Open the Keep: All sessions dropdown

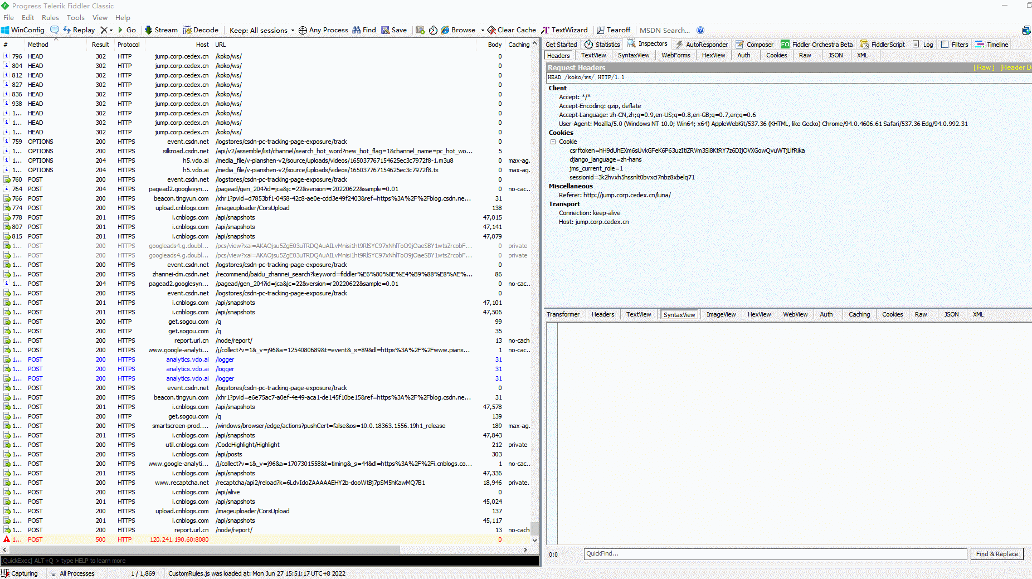pos(262,30)
